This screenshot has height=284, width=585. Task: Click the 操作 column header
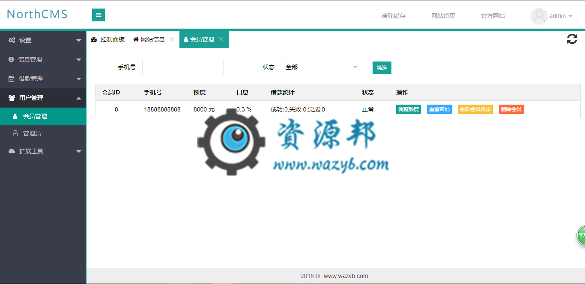click(402, 92)
